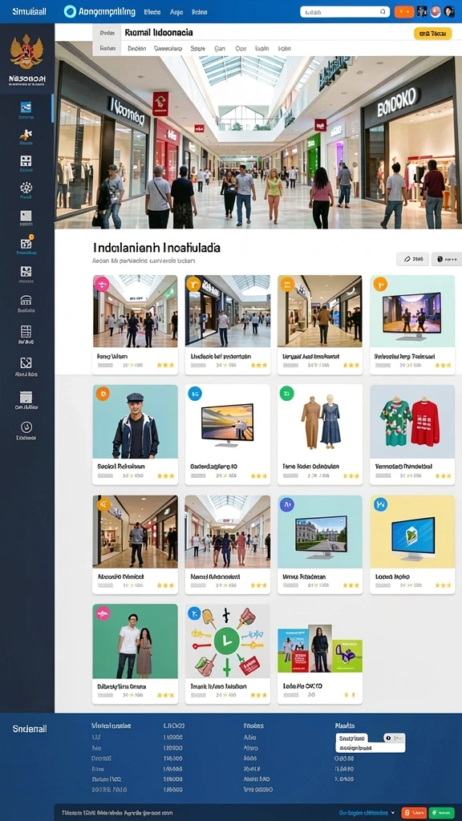Click orange badge on TV-in-room card
The height and width of the screenshot is (821, 462).
click(x=380, y=284)
